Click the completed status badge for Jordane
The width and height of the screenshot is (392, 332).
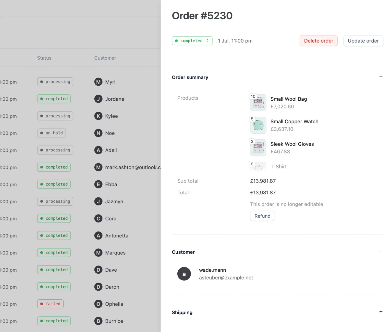[54, 99]
